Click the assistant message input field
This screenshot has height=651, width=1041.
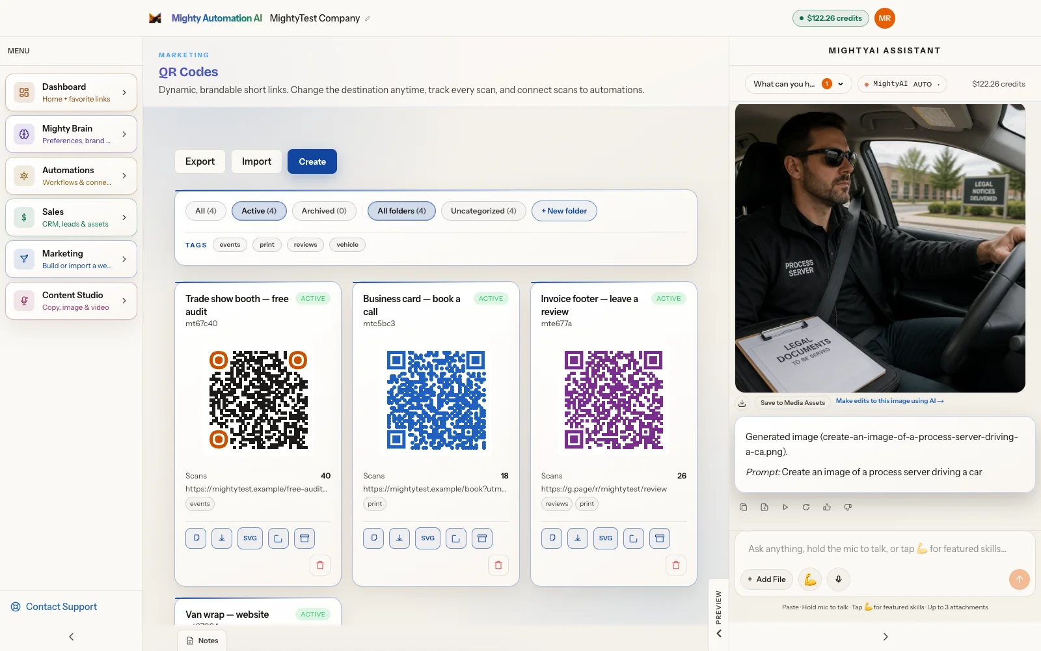pyautogui.click(x=885, y=549)
